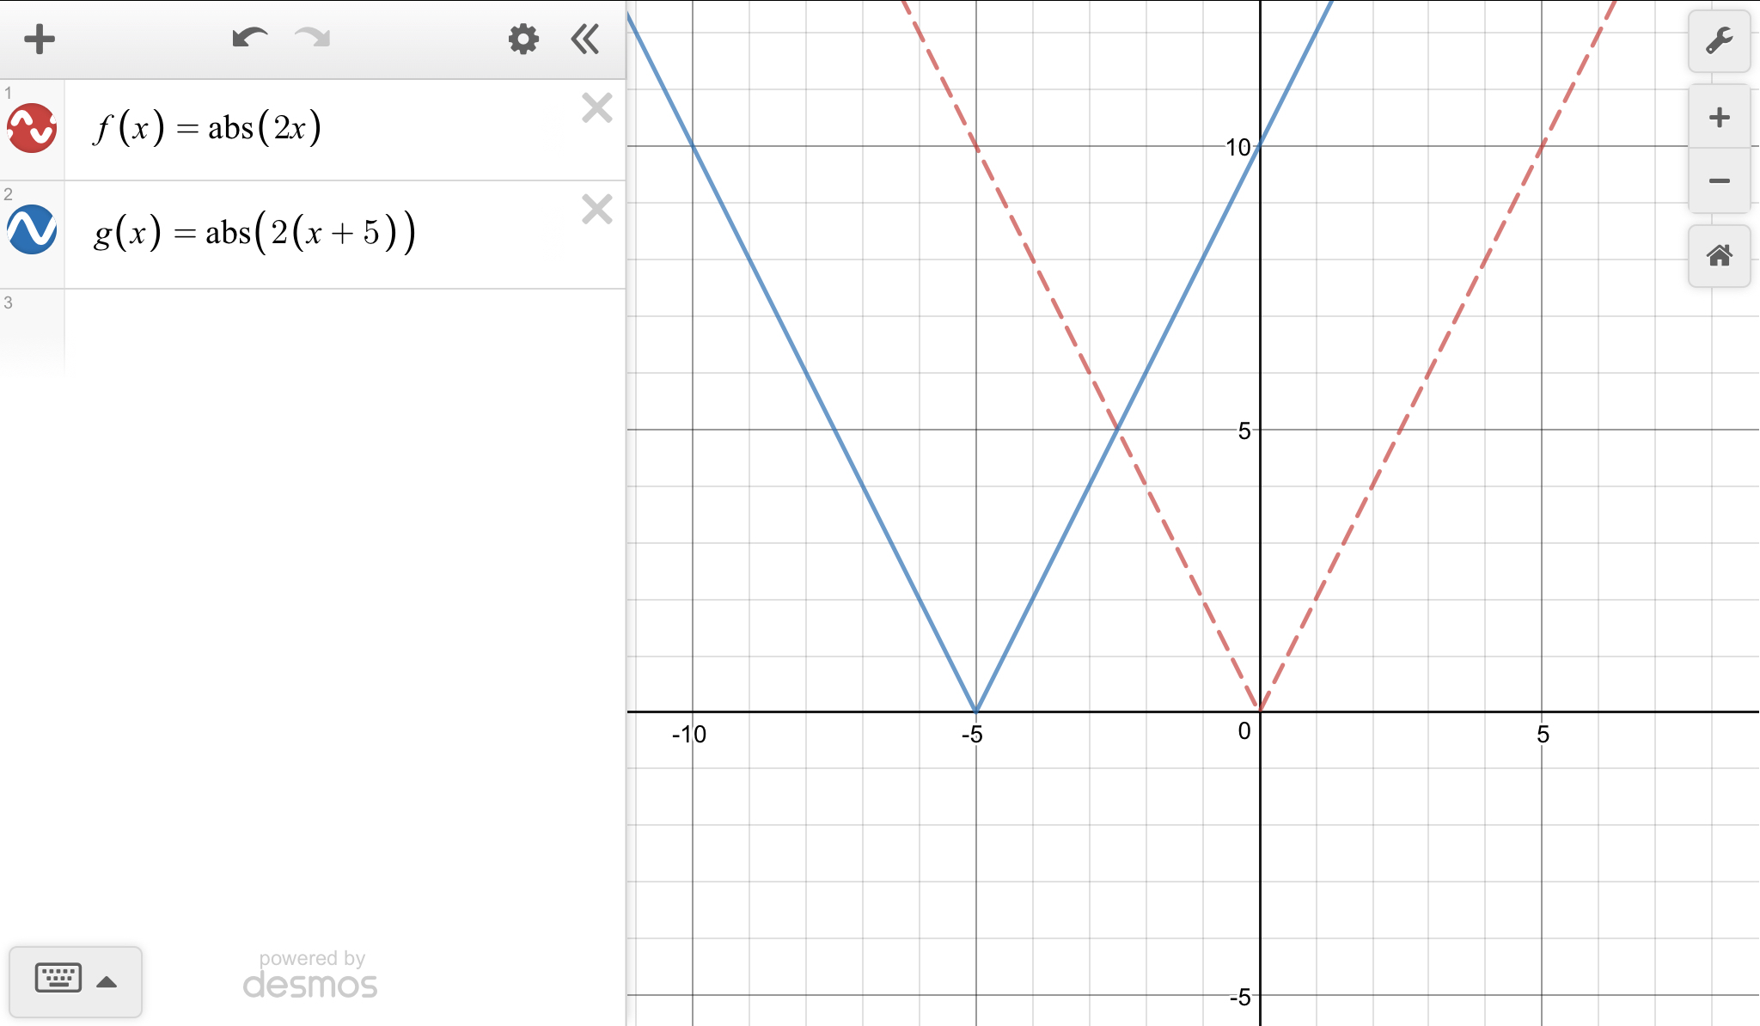Open expression list settings gear
Screen dimensions: 1760x1026
(x=522, y=40)
